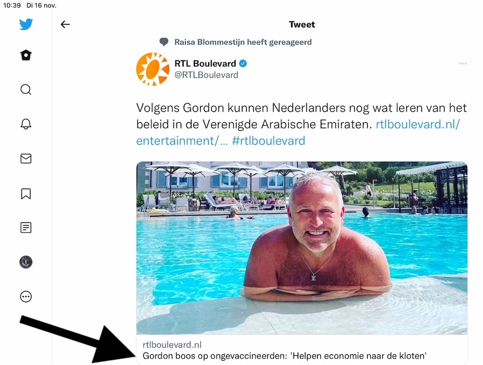Open the RTL Boulevard account name

point(205,63)
